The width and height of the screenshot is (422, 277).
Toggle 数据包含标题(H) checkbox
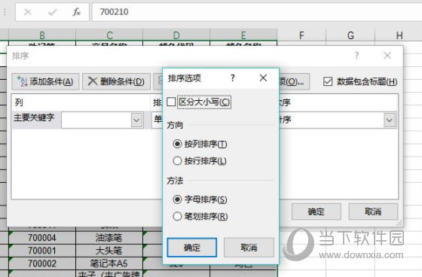click(328, 81)
